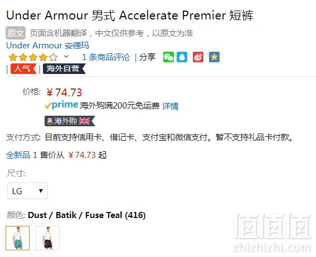Click the 详情 shipping details link
Image resolution: width=316 pixels, height=257 pixels.
pyautogui.click(x=171, y=106)
